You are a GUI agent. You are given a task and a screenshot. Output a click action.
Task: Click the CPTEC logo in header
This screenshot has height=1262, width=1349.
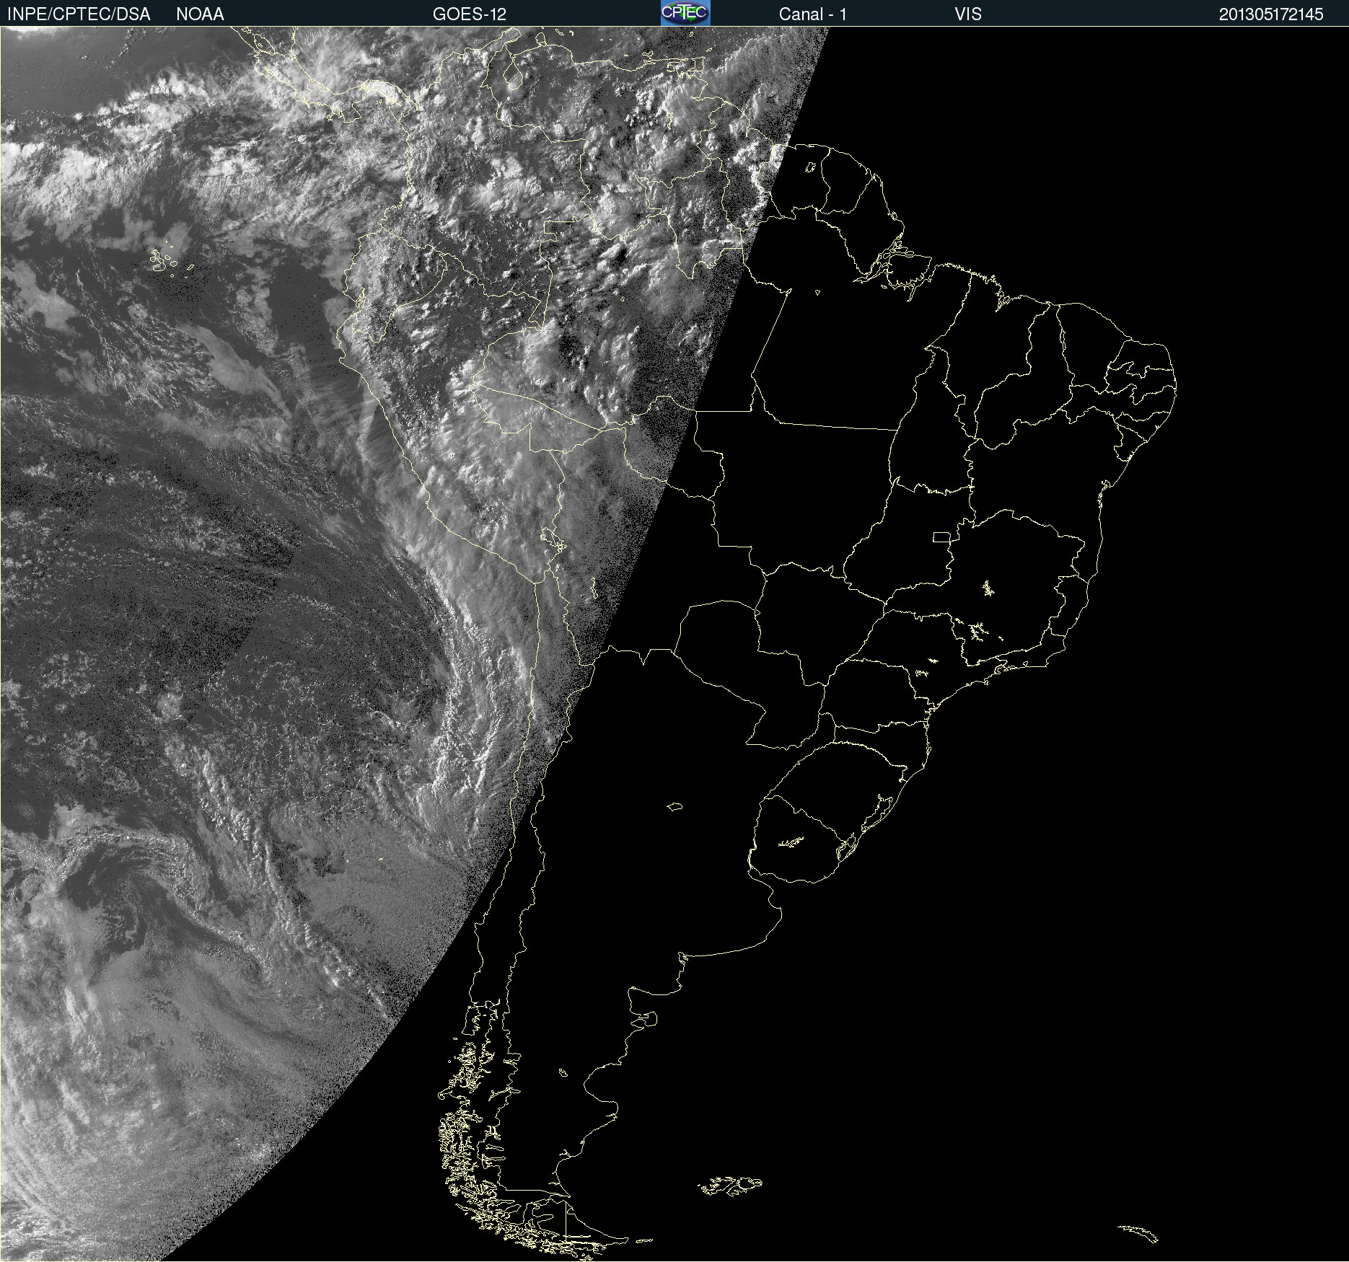point(685,13)
